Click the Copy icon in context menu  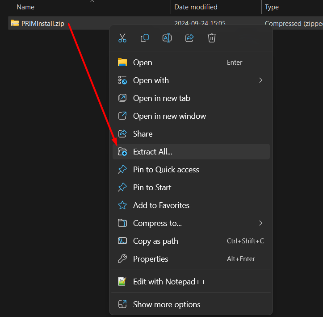coord(145,38)
